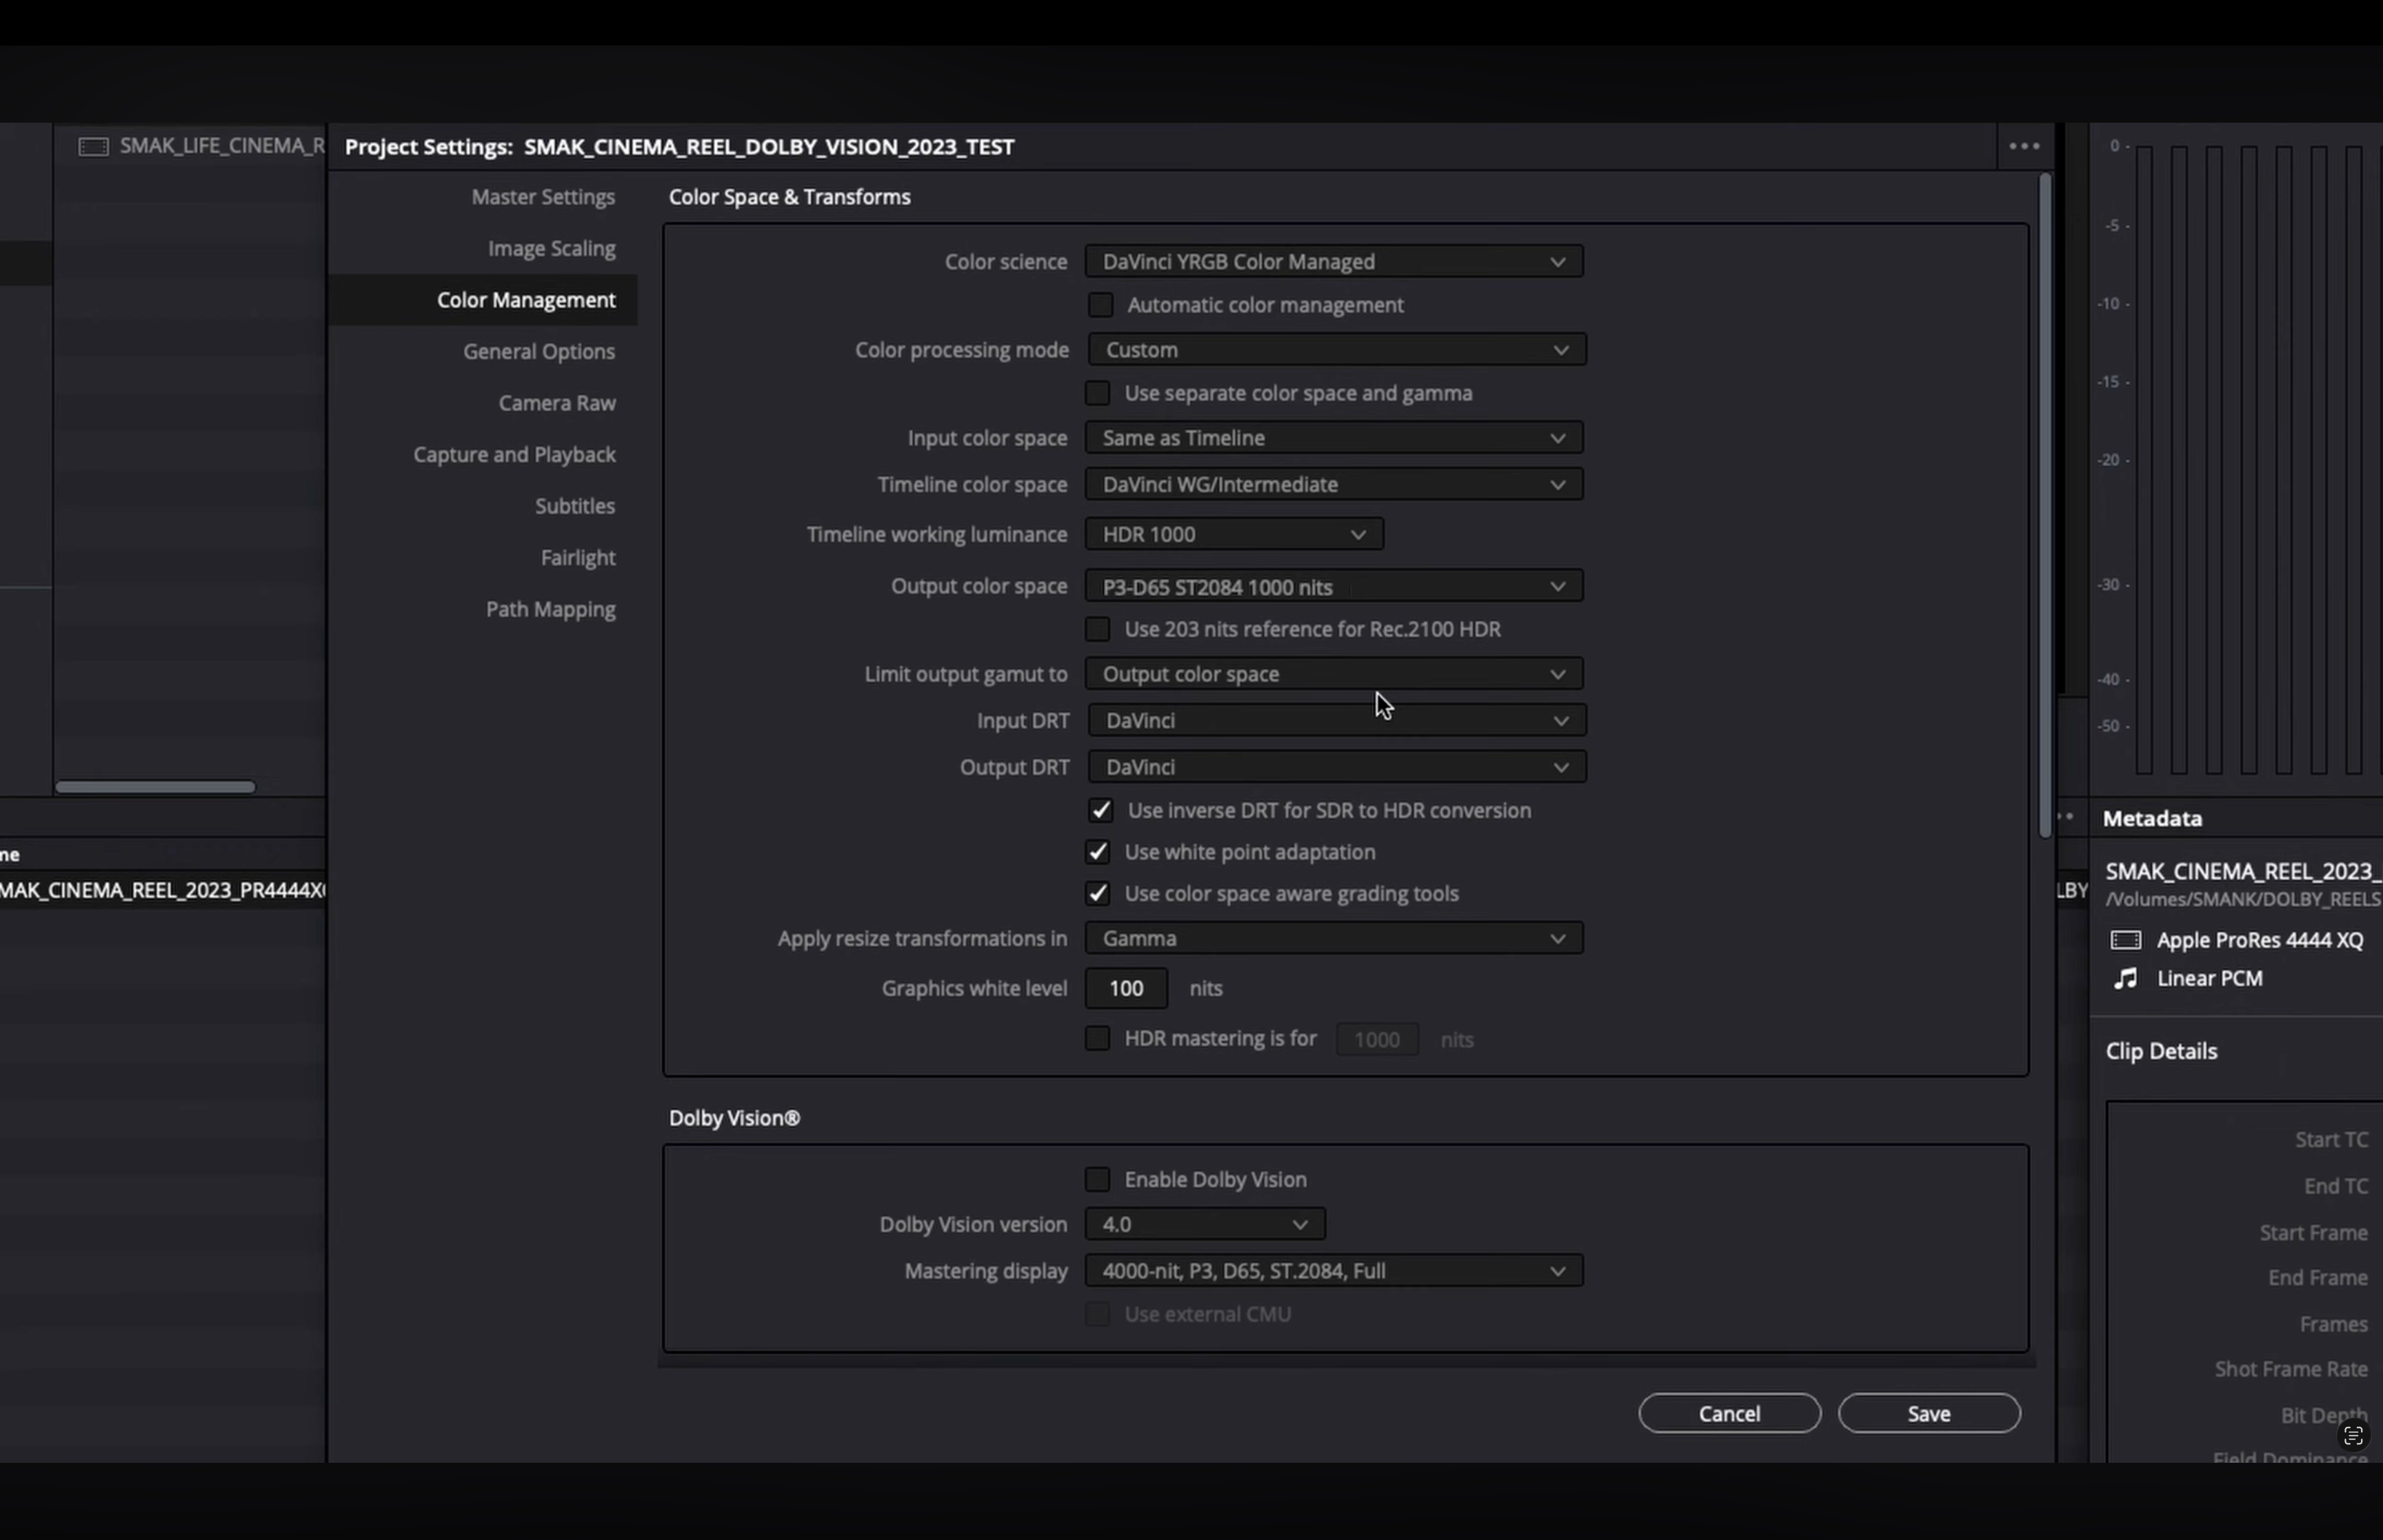Open the Mastering display dropdown
Screen dimensions: 2383x1540
(1333, 1271)
